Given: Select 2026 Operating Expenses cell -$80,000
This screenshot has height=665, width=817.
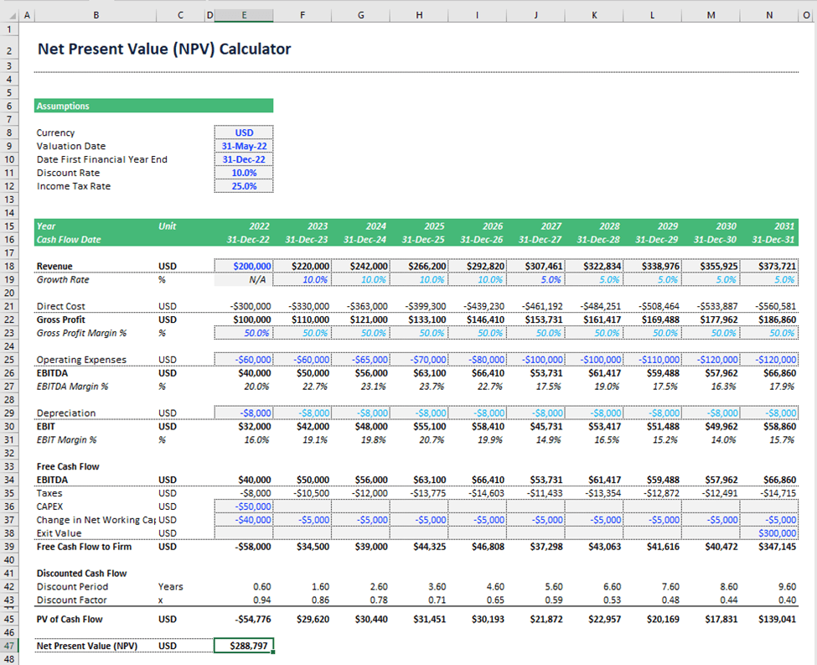Looking at the screenshot, I should (x=478, y=360).
